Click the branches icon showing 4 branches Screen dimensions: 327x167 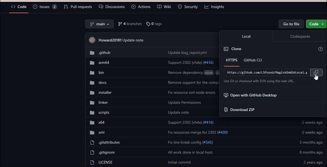tap(120, 24)
